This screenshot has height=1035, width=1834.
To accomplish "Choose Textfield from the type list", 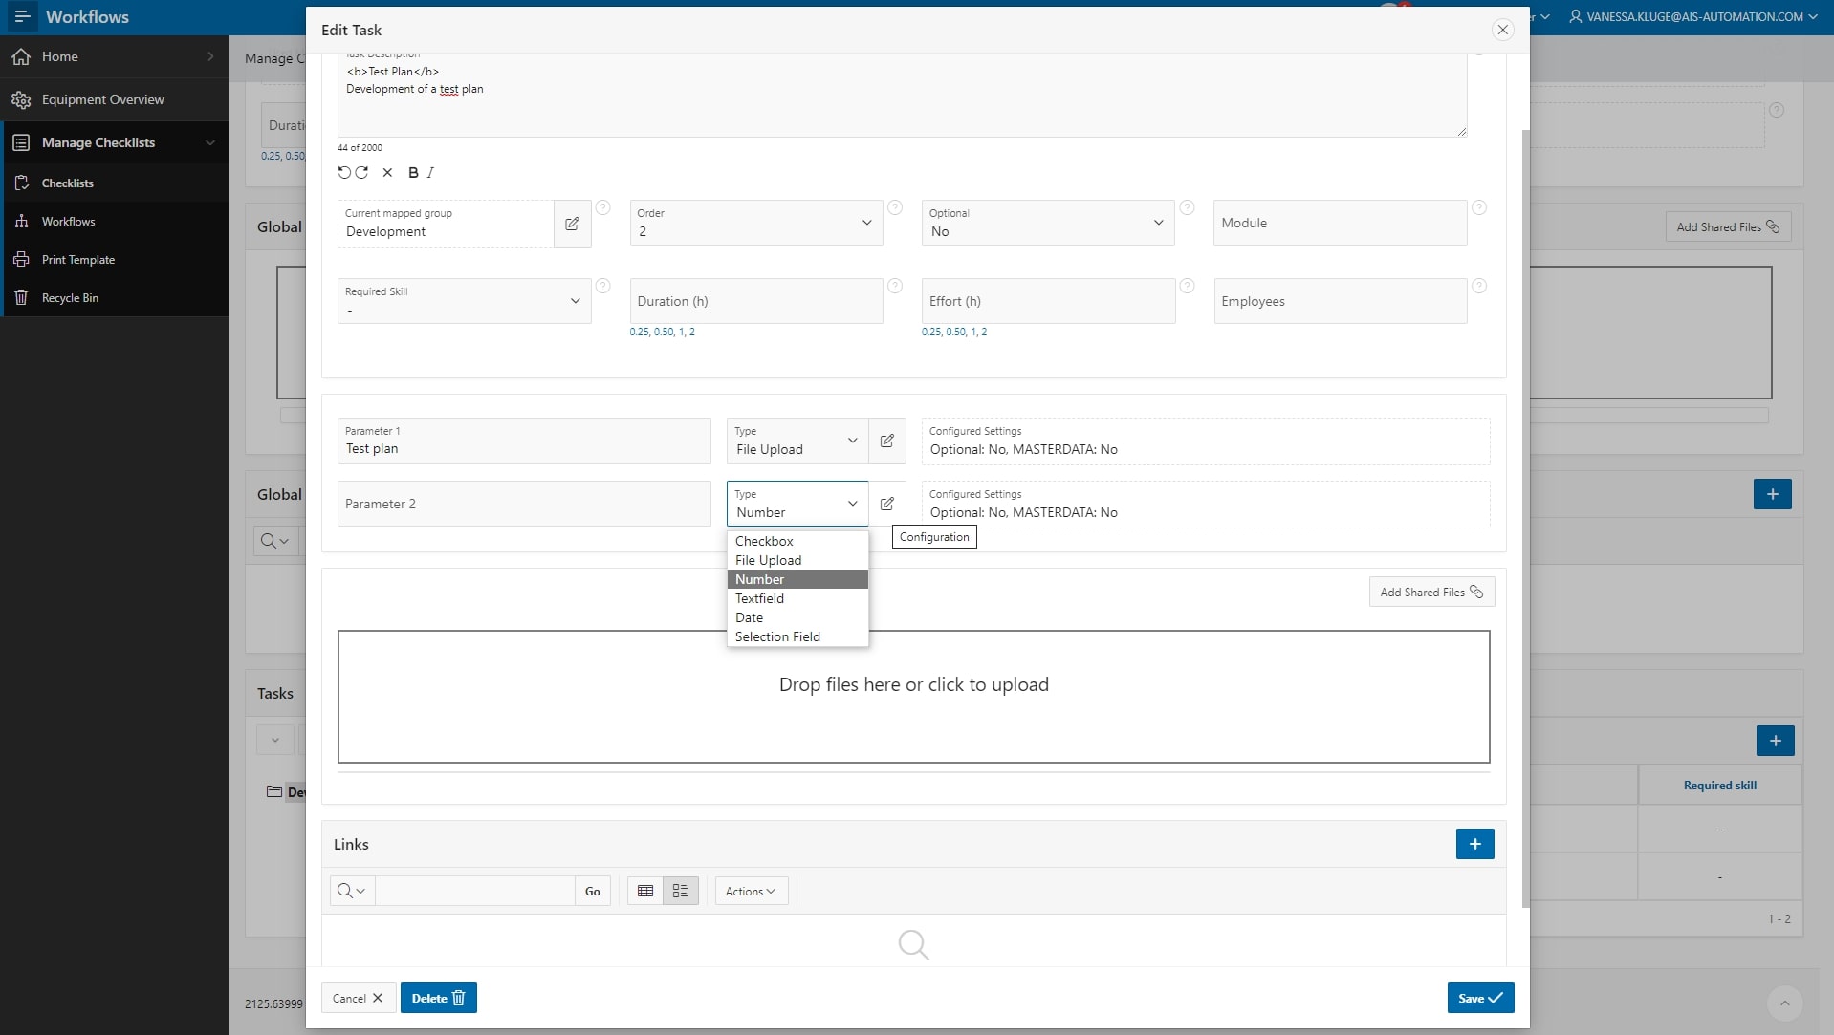I will [x=759, y=598].
